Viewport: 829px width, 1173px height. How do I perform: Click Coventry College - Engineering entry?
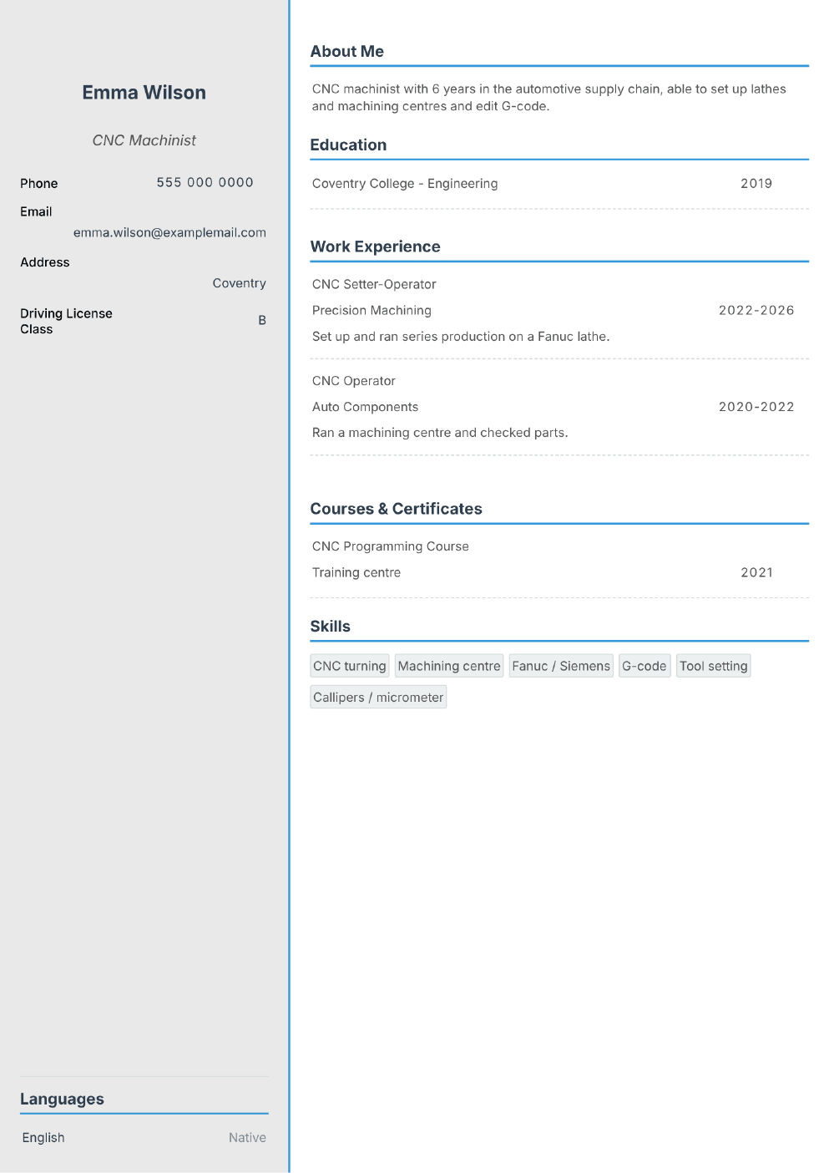pos(405,184)
